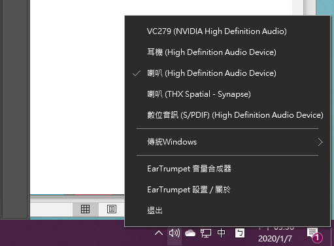The height and width of the screenshot is (246, 334).
Task: Click the chevron beside 傳統Windows
Action: 320,142
